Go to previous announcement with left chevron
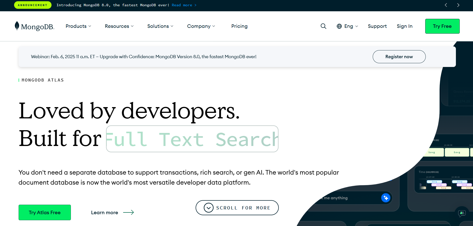473x226 pixels. (446, 5)
